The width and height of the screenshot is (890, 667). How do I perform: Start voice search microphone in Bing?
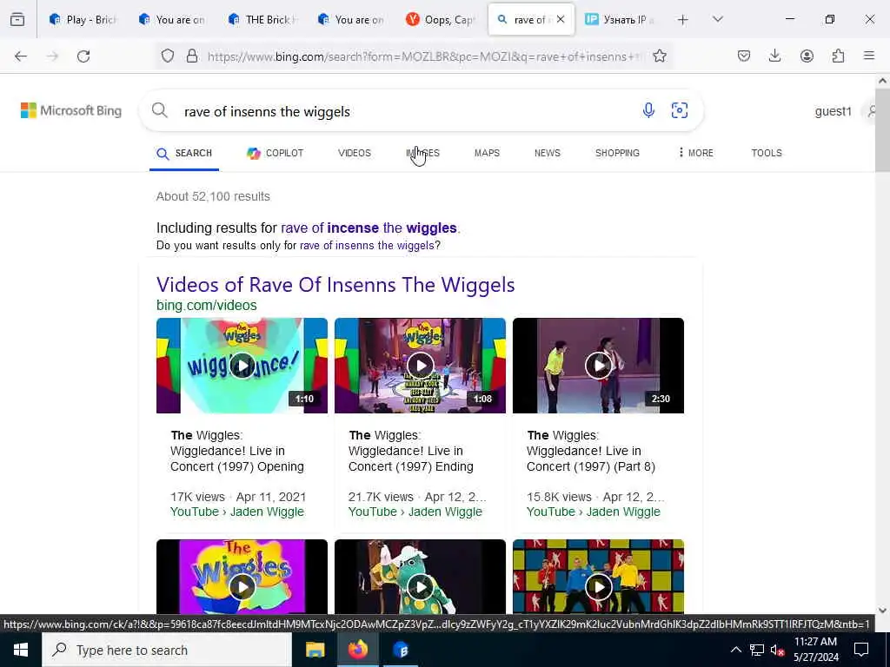point(648,110)
